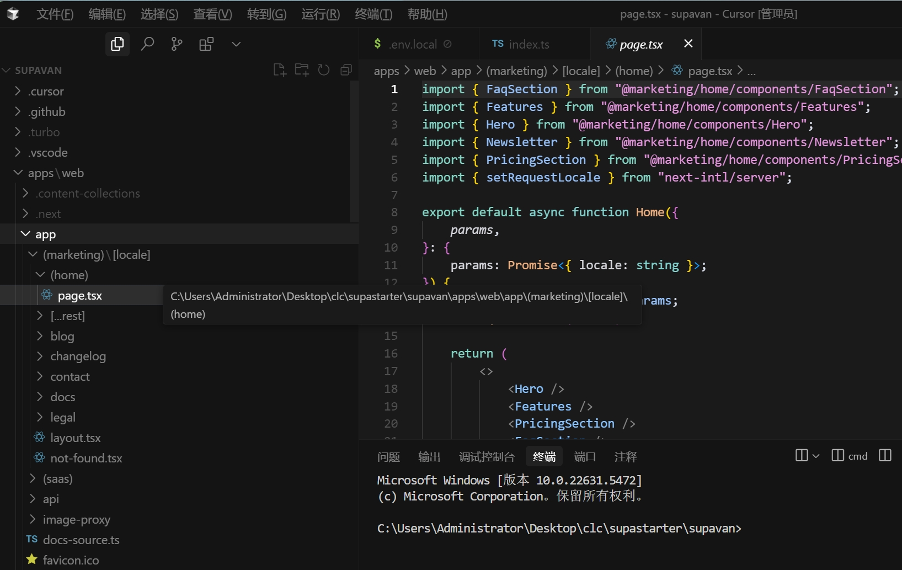Show more activity bar views chevron

click(236, 44)
